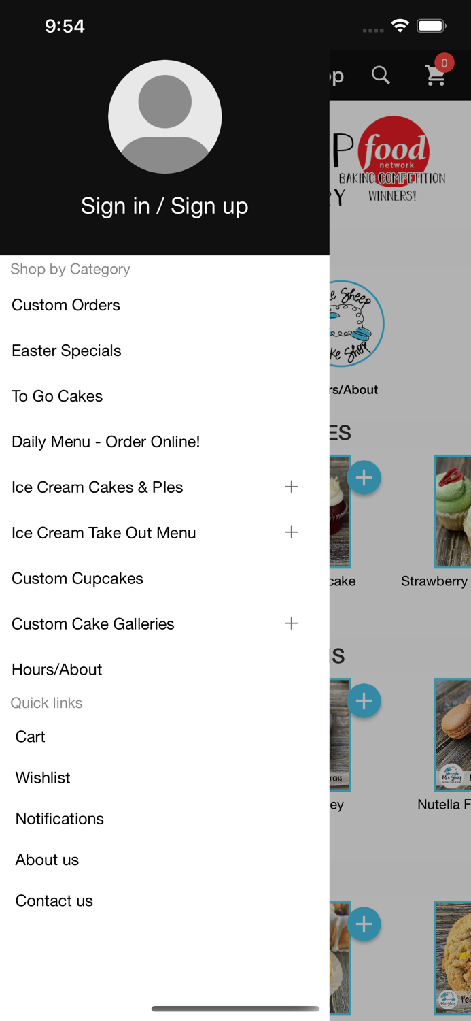Tap the blue plus icon in the macarons section
The height and width of the screenshot is (1021, 471).
coord(364,700)
